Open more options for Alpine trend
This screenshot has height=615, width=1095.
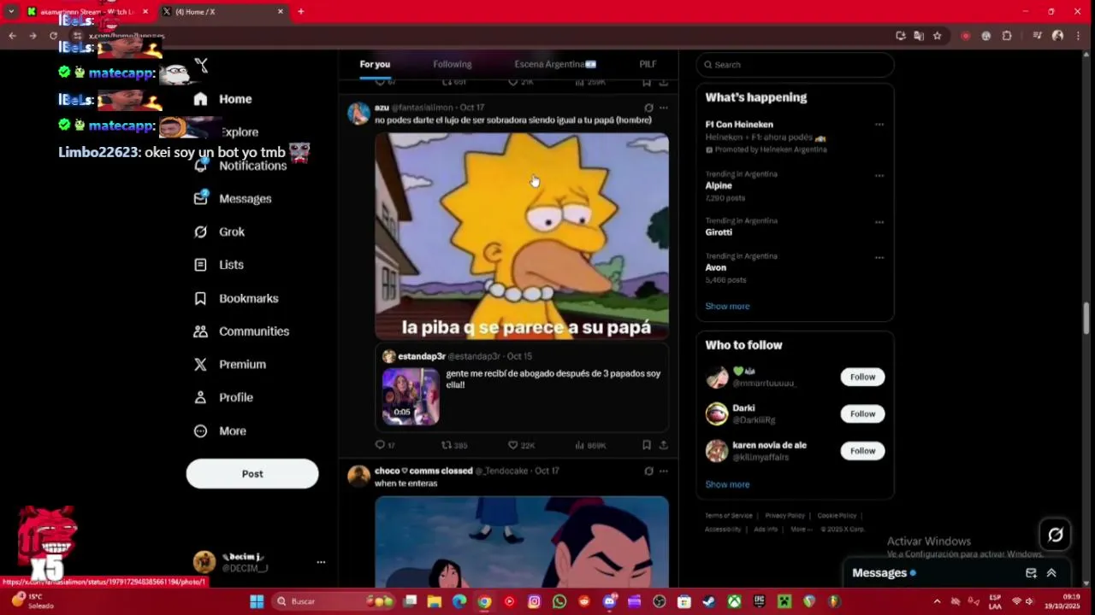tap(879, 175)
